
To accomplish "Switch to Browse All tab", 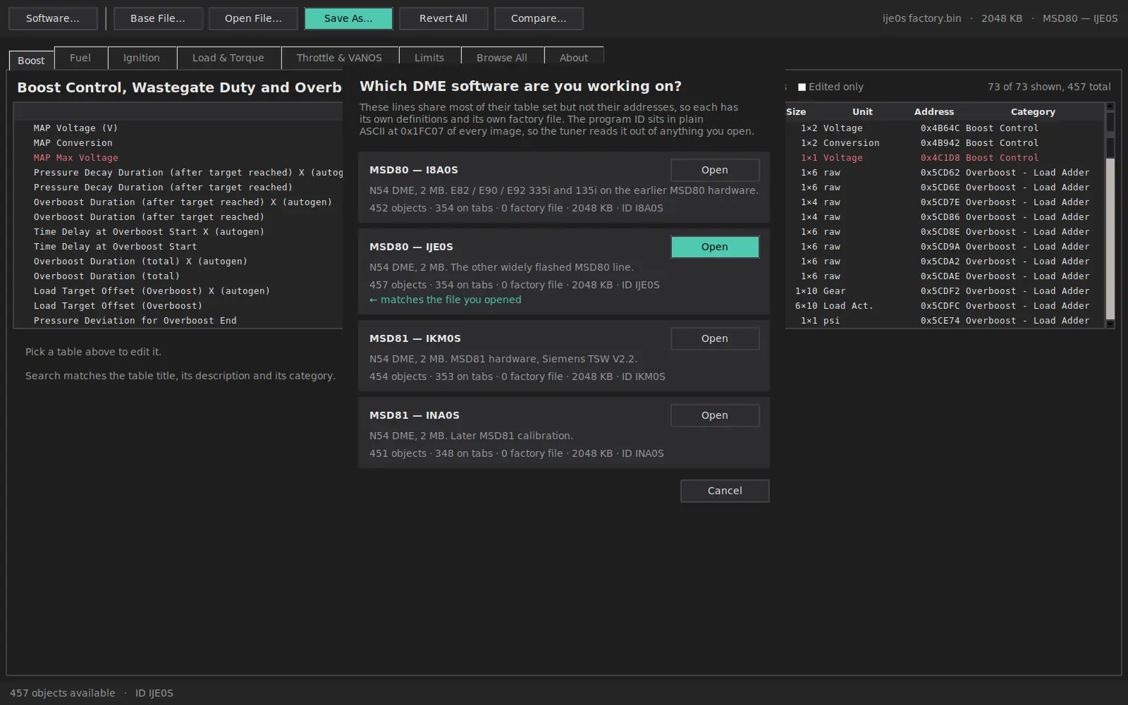I will 502,58.
